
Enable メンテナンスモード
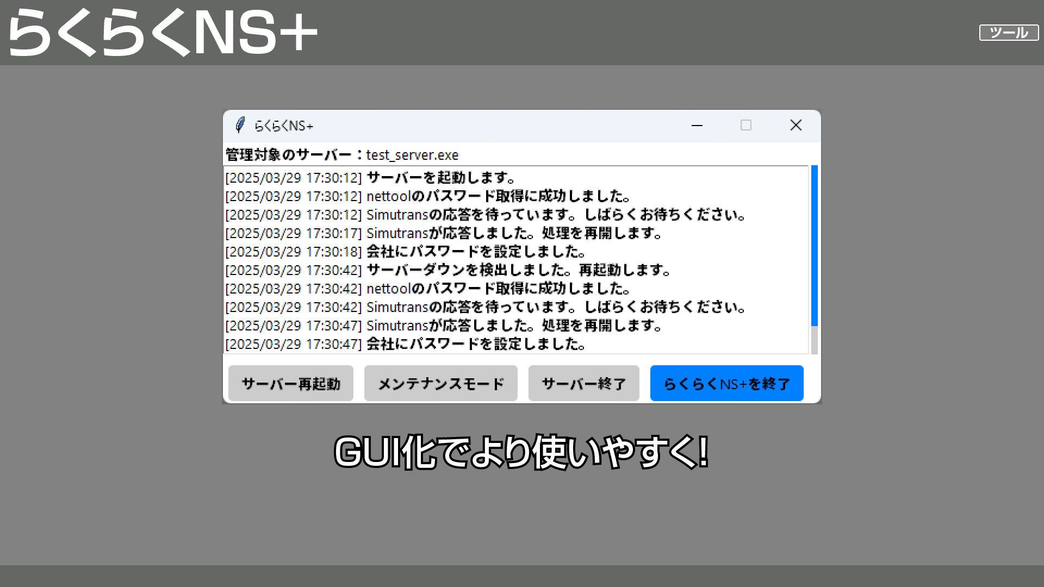point(440,384)
